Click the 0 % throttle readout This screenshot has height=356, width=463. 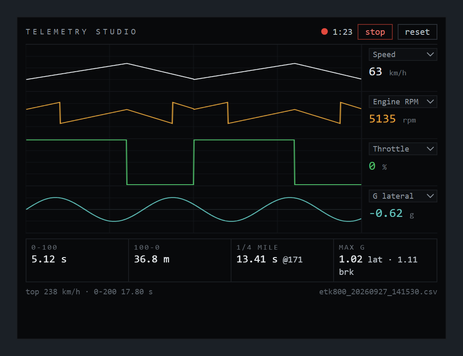378,166
